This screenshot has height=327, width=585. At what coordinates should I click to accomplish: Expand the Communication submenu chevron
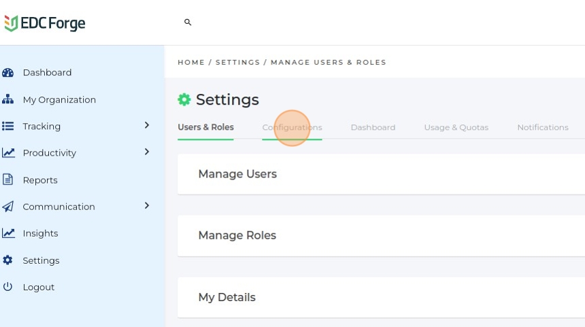[x=147, y=205]
